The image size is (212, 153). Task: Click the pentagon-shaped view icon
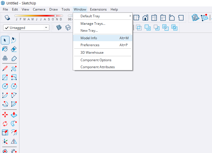[x=172, y=18]
